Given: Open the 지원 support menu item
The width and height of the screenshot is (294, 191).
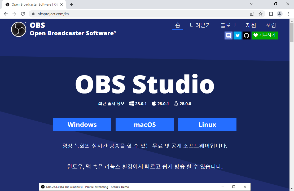Looking at the screenshot, I should point(251,25).
